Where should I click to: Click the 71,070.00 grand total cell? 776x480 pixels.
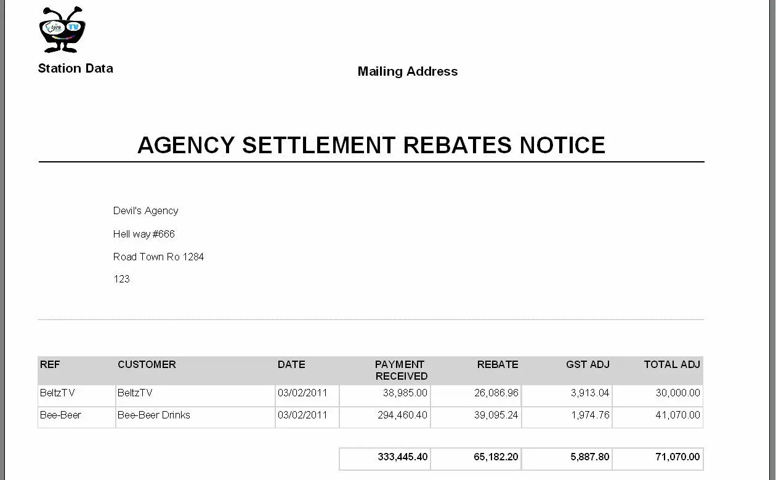coord(677,457)
